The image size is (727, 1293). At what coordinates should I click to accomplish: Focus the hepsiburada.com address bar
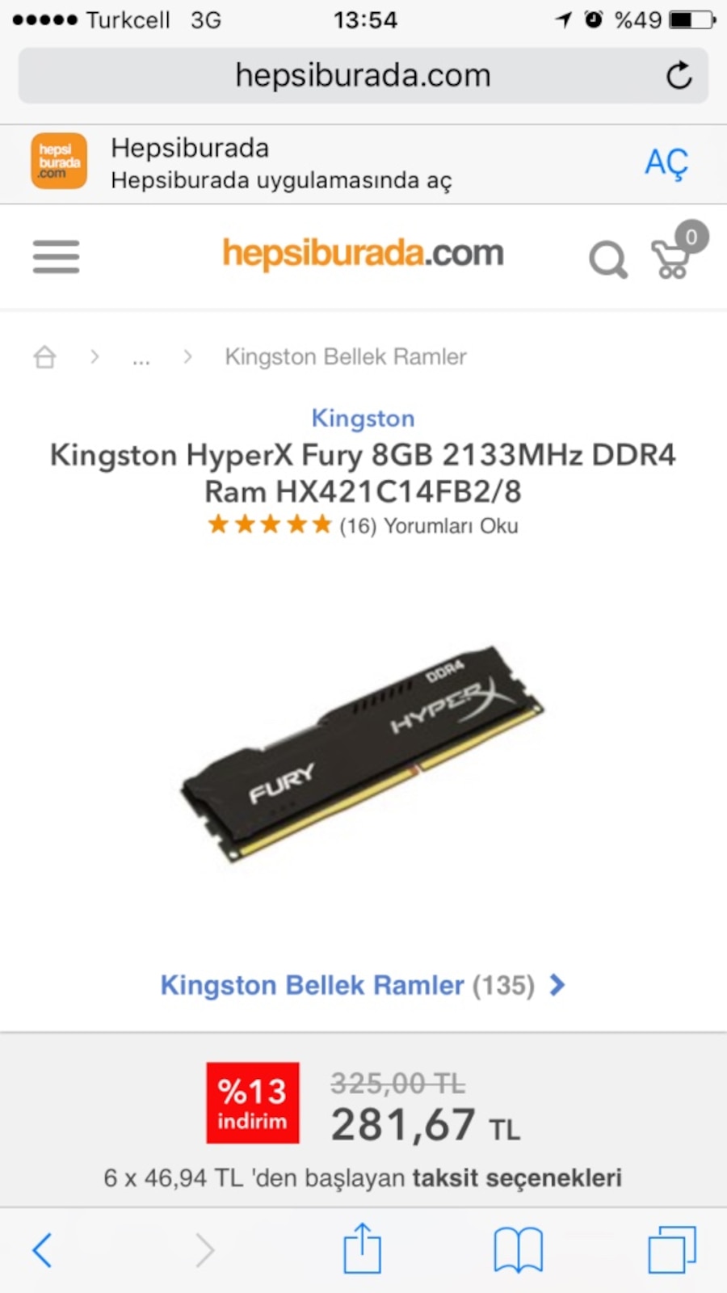[363, 75]
